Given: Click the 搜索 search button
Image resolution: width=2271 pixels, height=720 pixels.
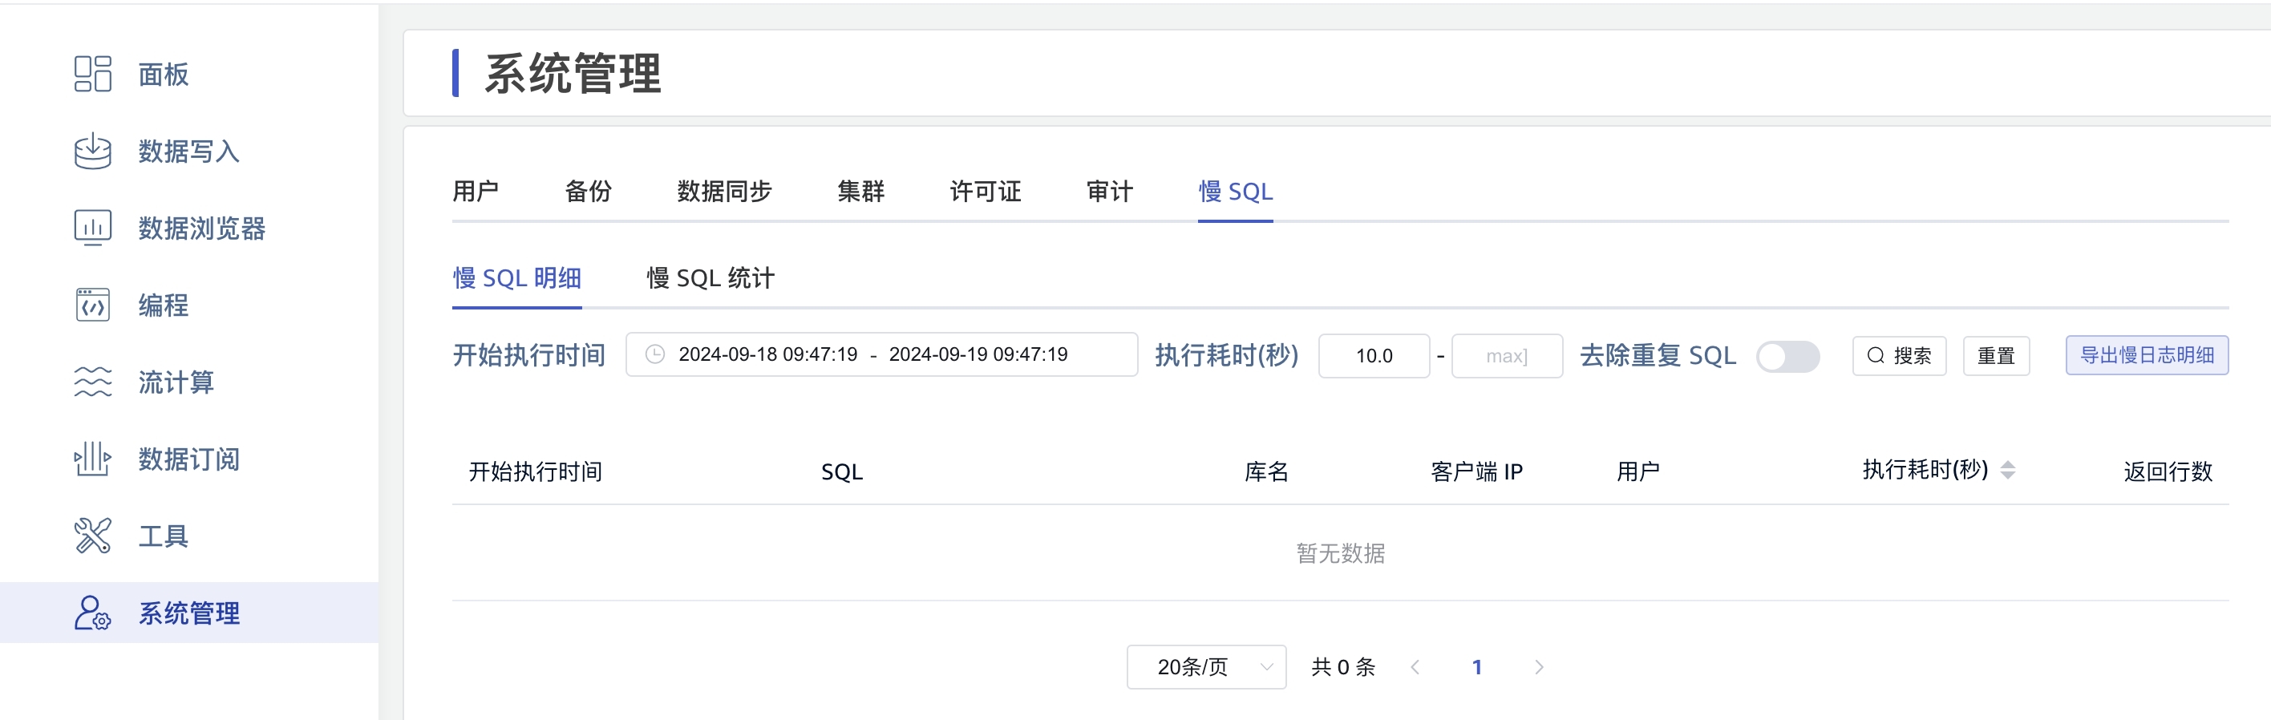Looking at the screenshot, I should coord(1899,356).
